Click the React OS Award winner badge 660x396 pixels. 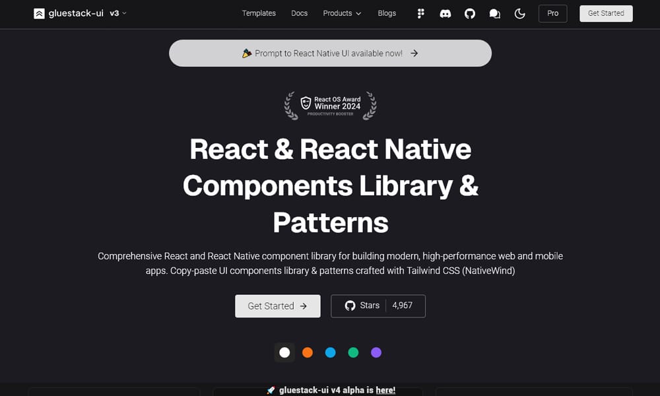tap(330, 104)
